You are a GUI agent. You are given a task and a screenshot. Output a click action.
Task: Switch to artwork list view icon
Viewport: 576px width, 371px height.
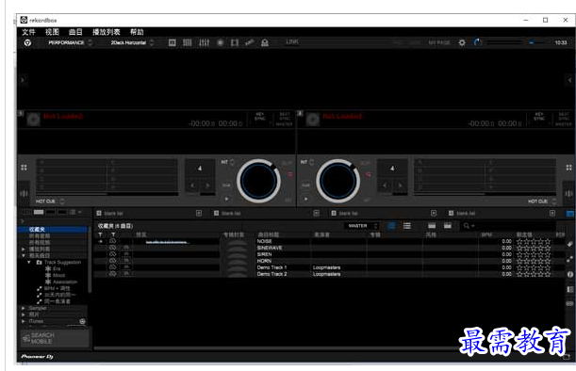tap(392, 226)
